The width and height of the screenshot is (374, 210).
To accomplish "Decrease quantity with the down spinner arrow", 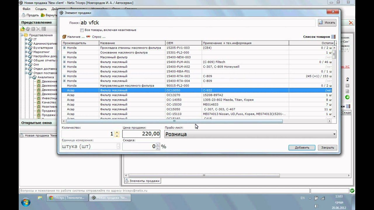I will coord(117,136).
